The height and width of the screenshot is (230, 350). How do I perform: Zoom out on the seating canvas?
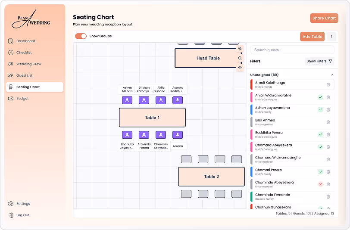coord(240,58)
